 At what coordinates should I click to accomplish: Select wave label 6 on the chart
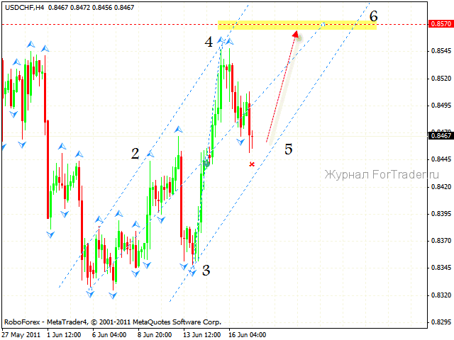pyautogui.click(x=374, y=16)
